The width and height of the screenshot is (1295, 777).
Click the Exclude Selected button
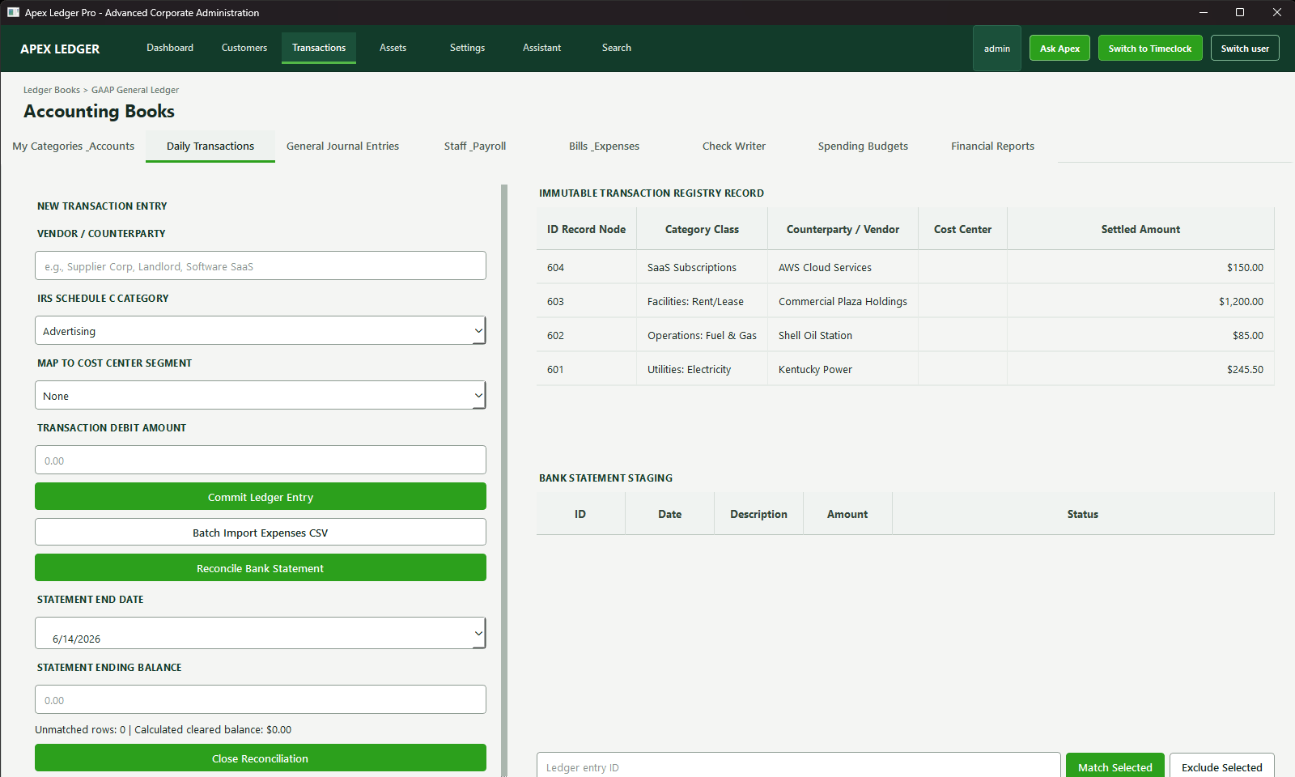pos(1221,766)
